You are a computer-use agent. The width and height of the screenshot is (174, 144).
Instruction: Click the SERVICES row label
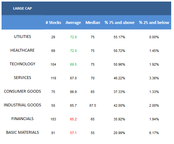point(23,78)
